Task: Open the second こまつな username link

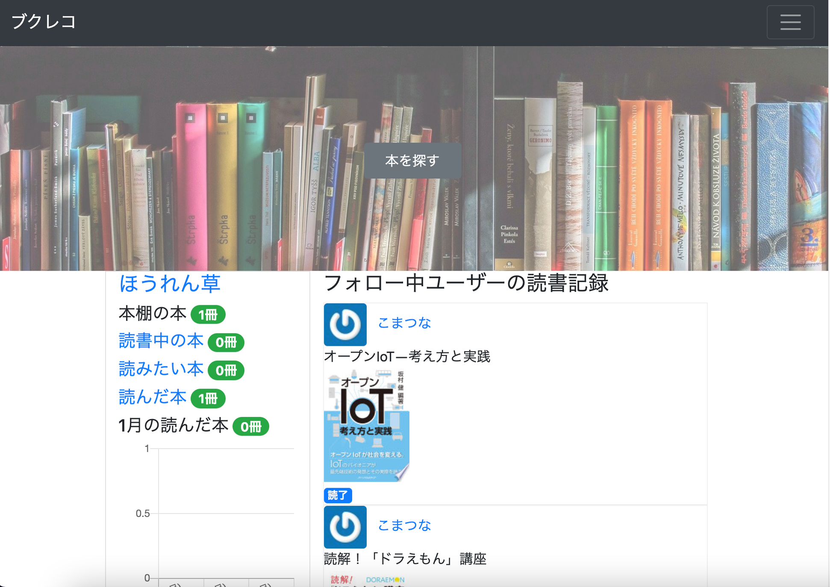Action: coord(404,525)
